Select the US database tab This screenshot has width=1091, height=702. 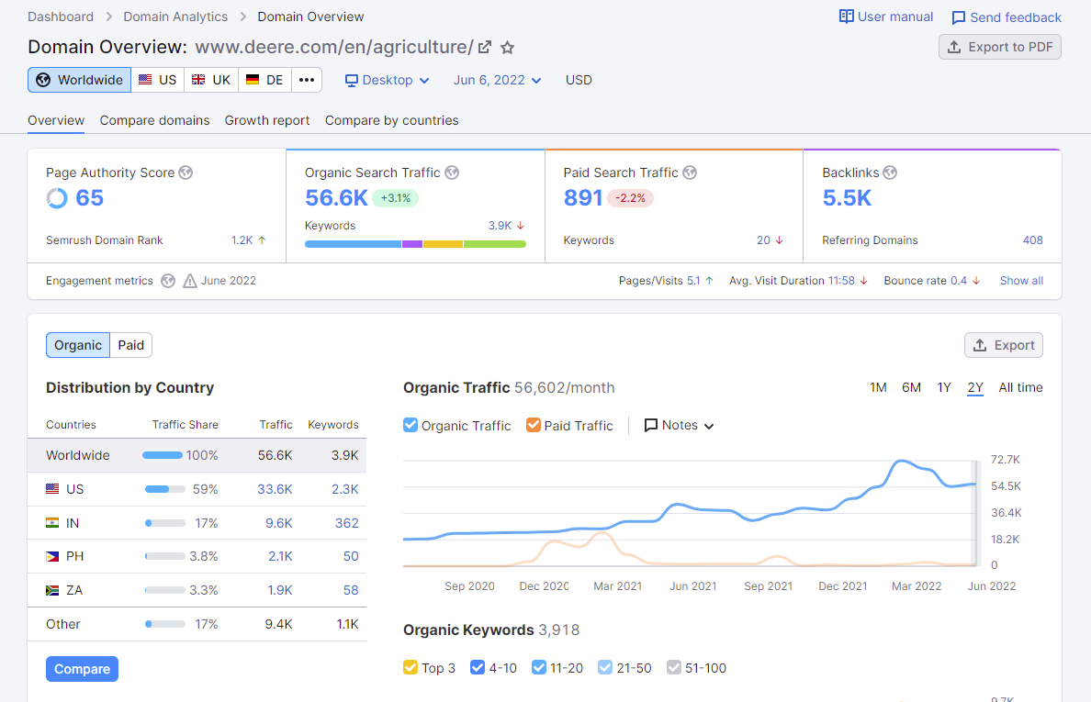pyautogui.click(x=158, y=80)
